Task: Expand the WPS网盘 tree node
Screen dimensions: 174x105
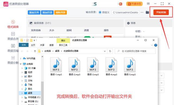Action: coord(21,58)
